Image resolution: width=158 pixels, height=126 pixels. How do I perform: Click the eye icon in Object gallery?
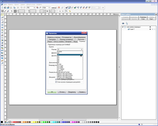coord(123,24)
